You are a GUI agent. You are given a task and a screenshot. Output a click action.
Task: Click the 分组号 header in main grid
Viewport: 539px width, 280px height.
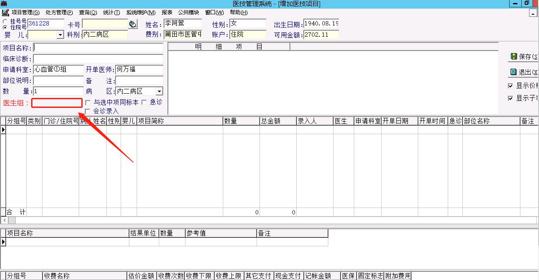pyautogui.click(x=16, y=121)
